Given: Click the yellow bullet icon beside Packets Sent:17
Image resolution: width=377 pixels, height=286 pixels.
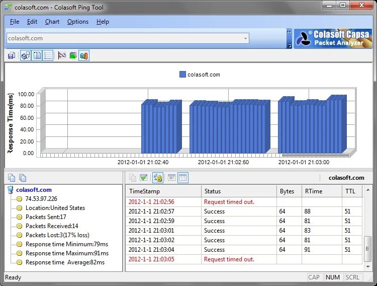Looking at the screenshot, I should pyautogui.click(x=19, y=217).
